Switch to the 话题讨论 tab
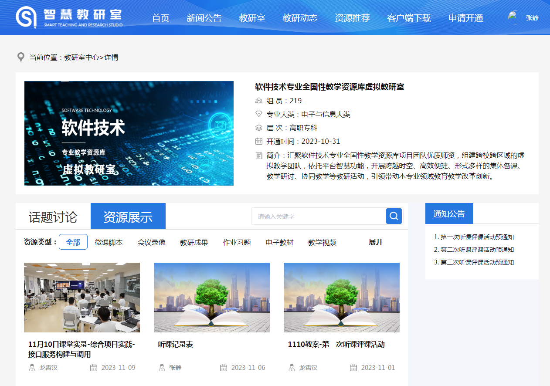550x386 pixels. [x=53, y=217]
